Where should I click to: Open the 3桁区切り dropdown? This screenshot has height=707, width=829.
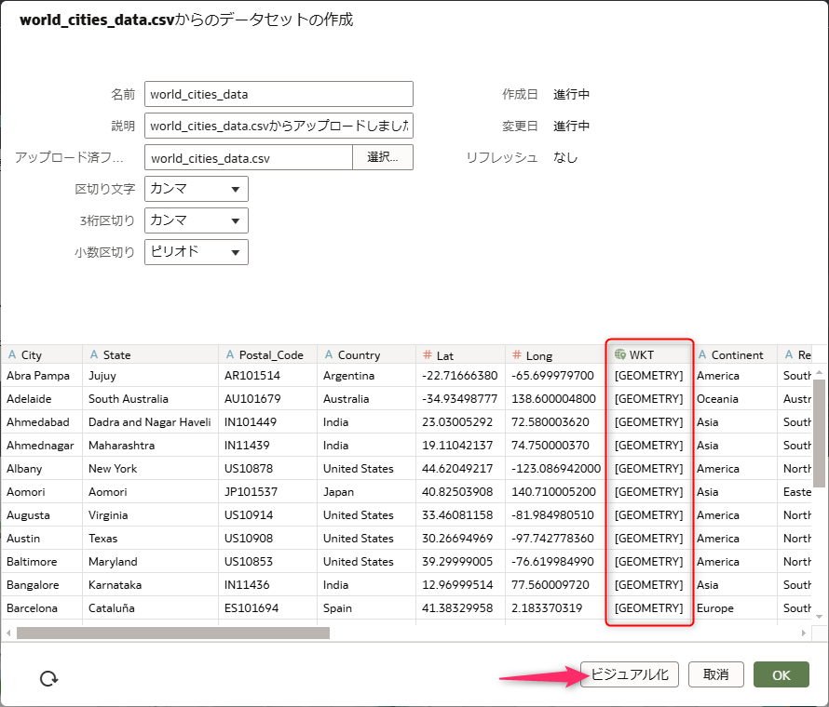(197, 220)
